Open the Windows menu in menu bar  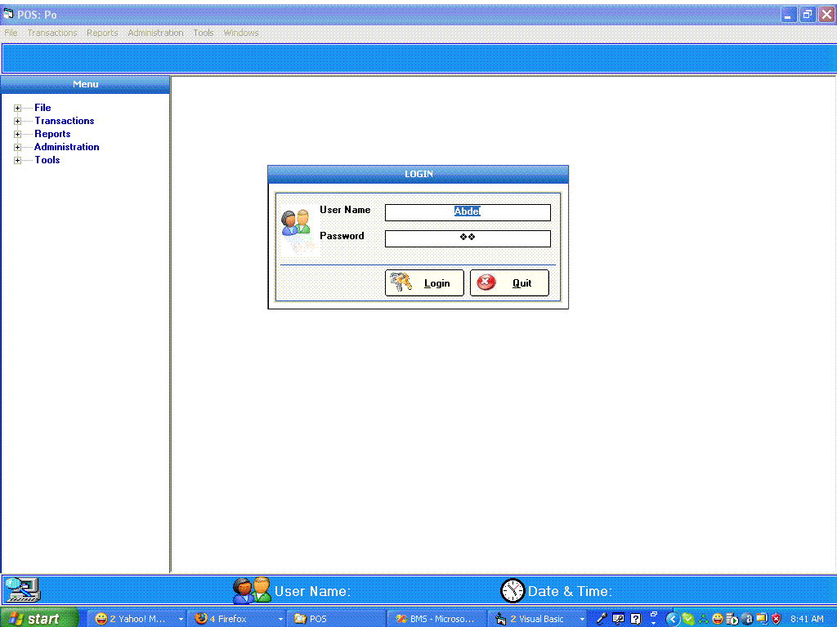241,33
